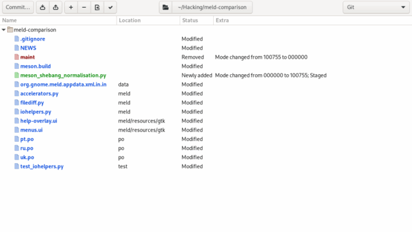This screenshot has width=412, height=232.
Task: Click the checkmark (mark resolved) icon
Action: [110, 7]
